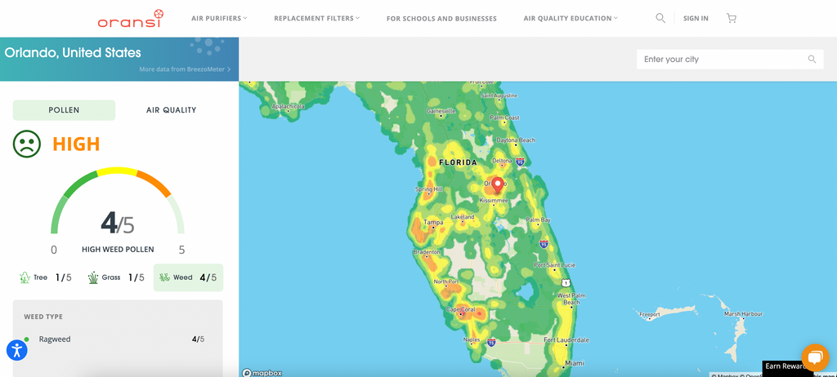
Task: Expand the Air Purifiers menu
Action: pyautogui.click(x=219, y=18)
